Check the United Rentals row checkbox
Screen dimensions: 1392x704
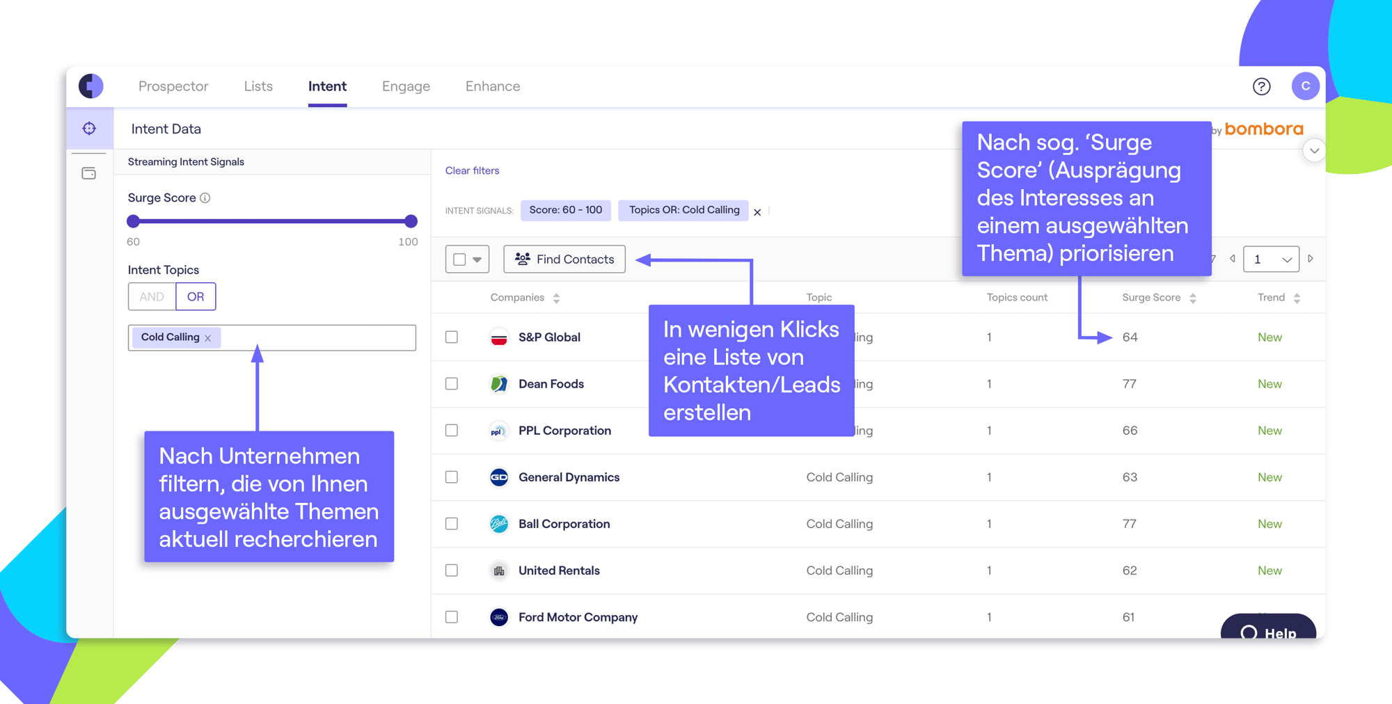(x=452, y=570)
